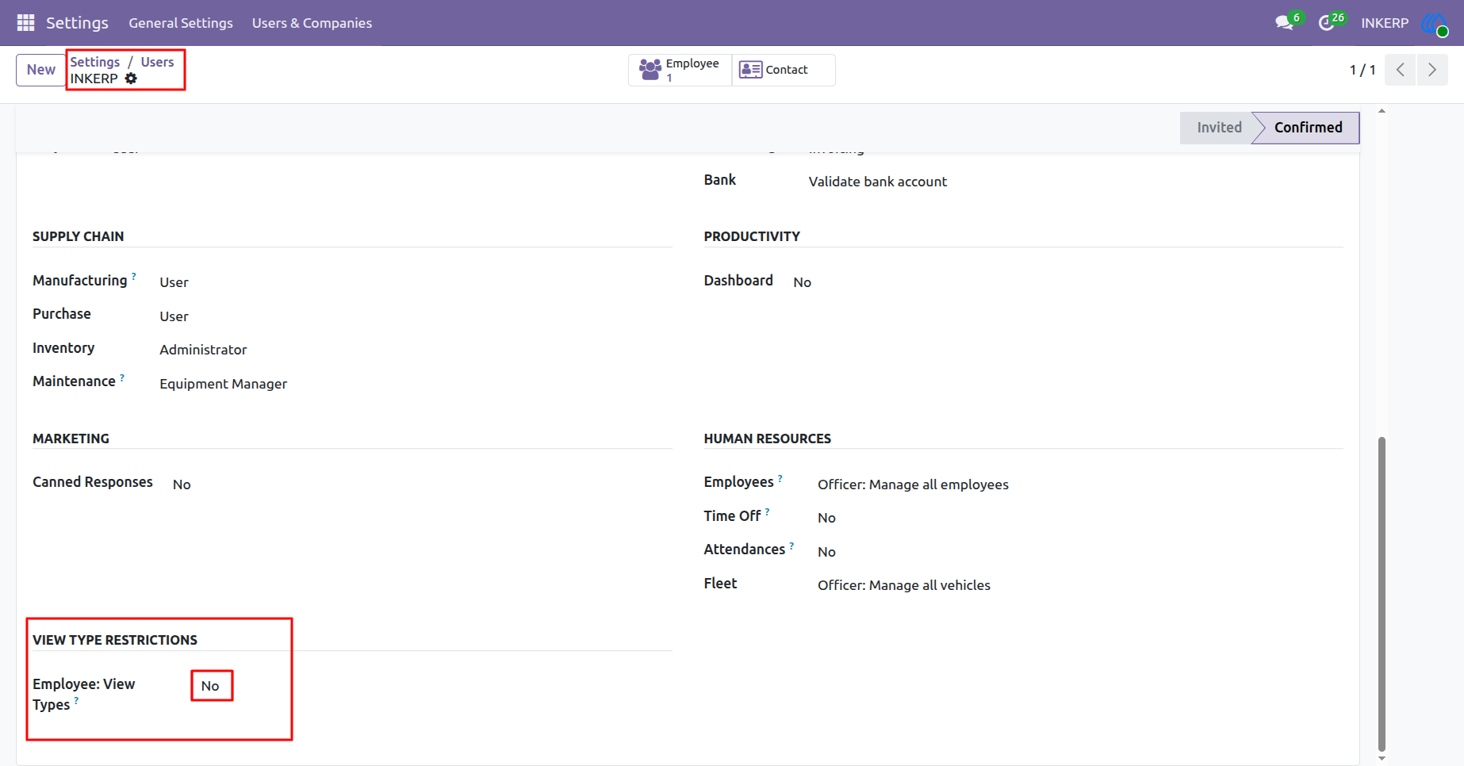Click the New button

click(x=41, y=70)
